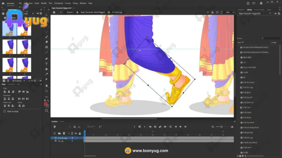Toggle the Align to stage checkbox

[4, 111]
